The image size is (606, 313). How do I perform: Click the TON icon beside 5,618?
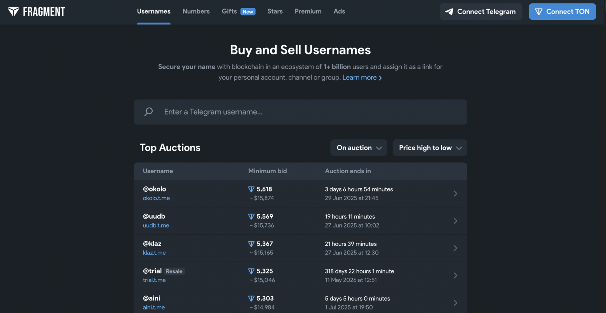pos(251,189)
